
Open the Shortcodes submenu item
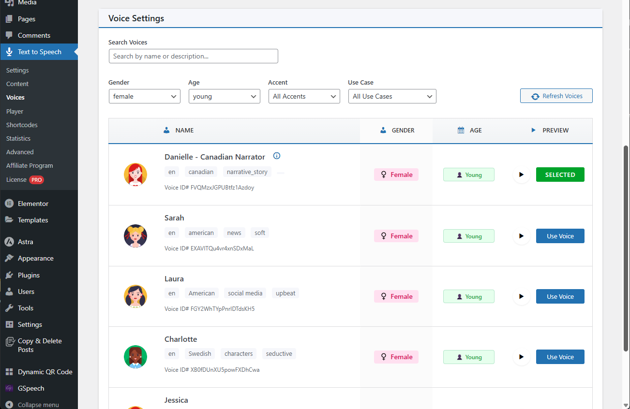pos(22,125)
